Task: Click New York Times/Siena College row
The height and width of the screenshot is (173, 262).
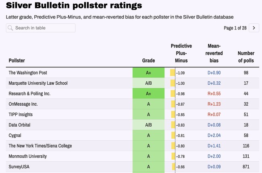Action: click(40, 146)
